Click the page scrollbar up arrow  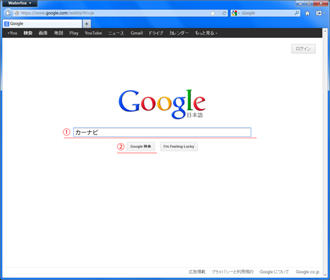(x=325, y=31)
